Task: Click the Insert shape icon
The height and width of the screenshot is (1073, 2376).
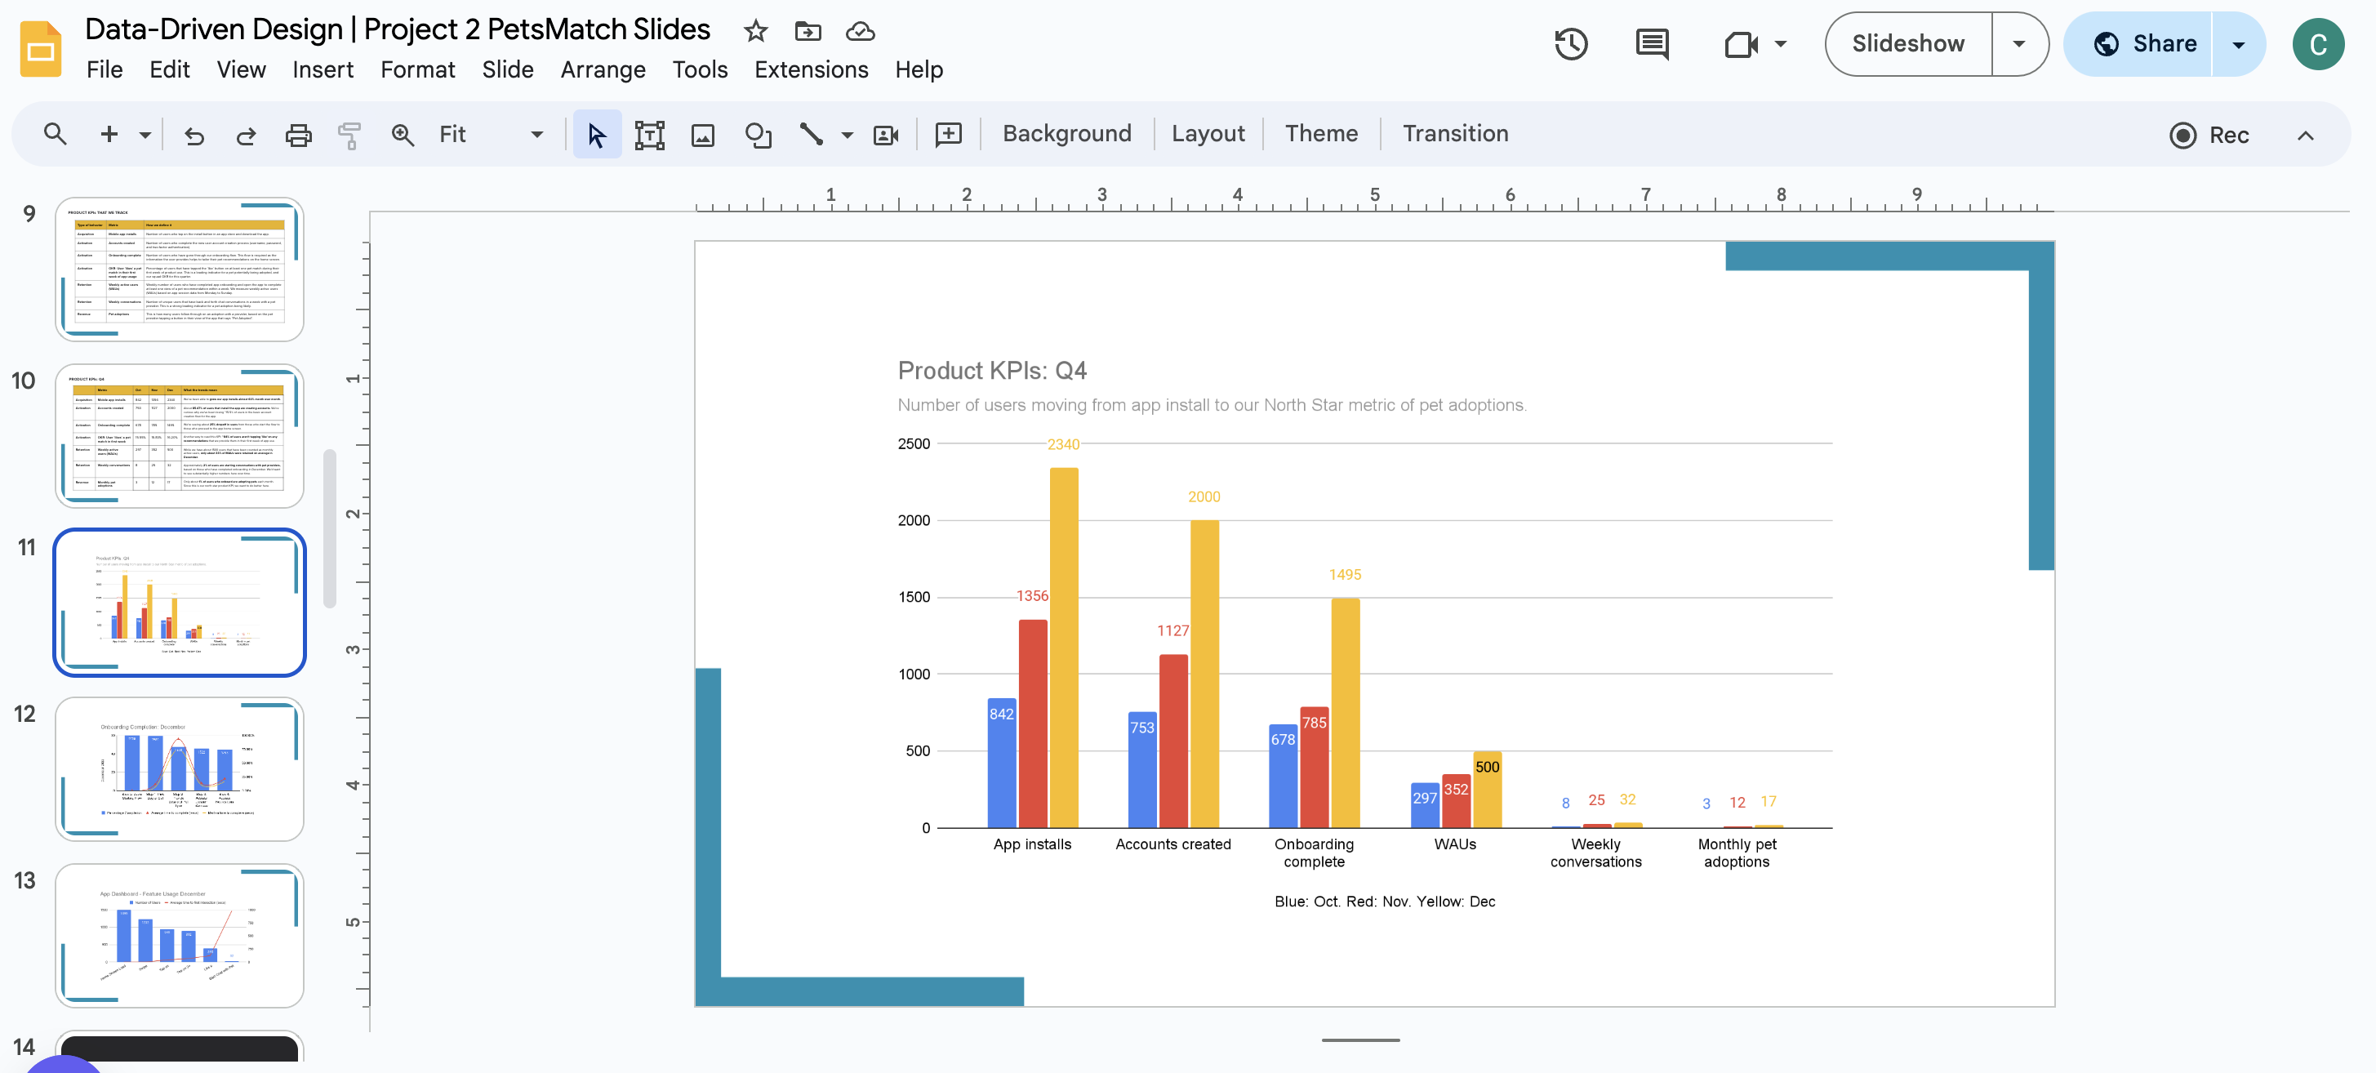Action: 754,133
